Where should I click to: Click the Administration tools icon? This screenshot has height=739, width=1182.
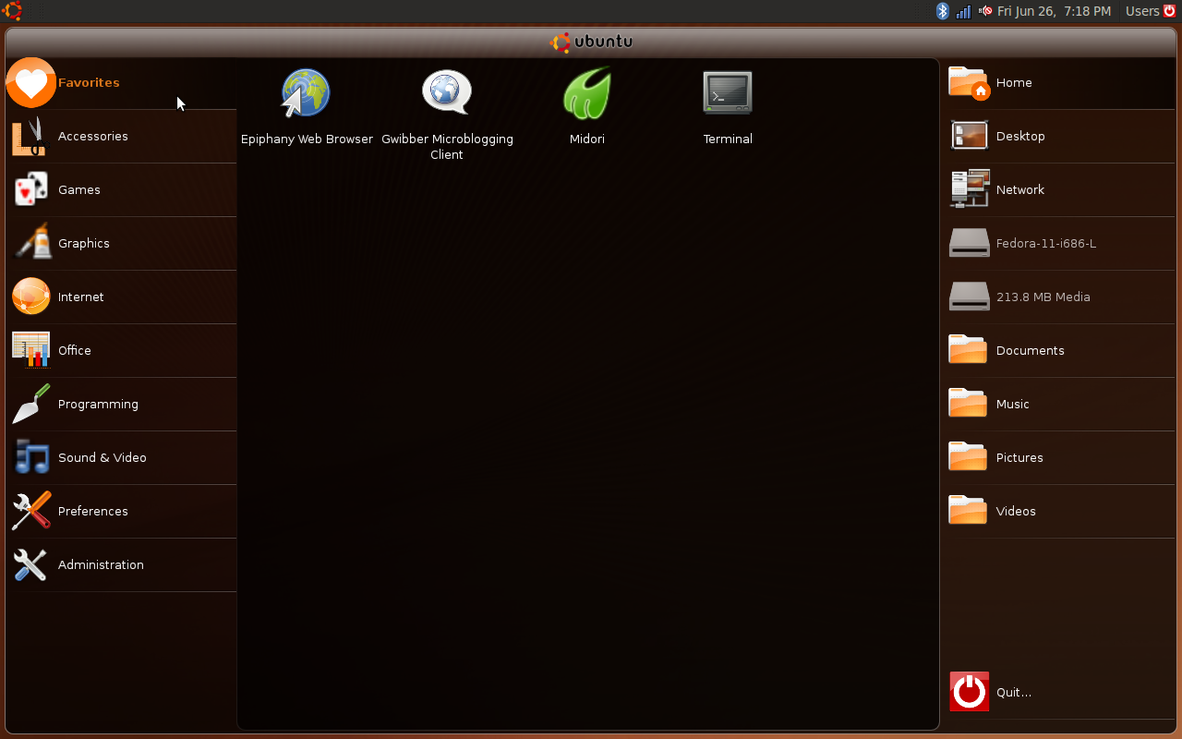(30, 564)
